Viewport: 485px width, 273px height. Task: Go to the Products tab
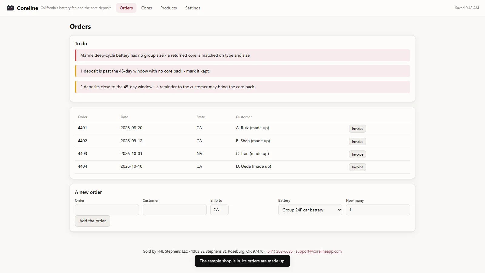click(x=169, y=8)
